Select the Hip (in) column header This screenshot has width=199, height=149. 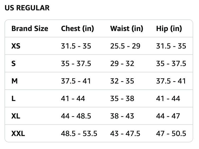(169, 28)
